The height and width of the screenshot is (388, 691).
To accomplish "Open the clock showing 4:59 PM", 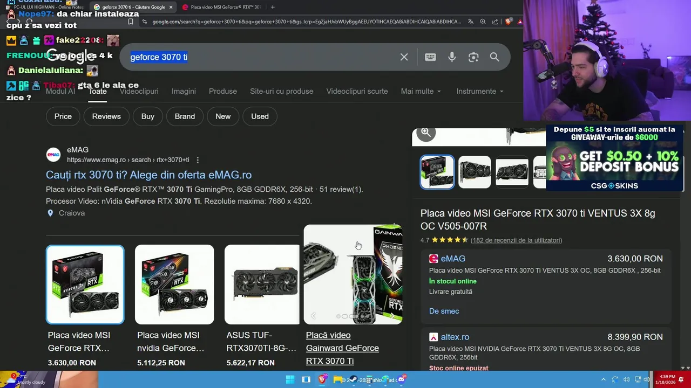I will (665, 379).
